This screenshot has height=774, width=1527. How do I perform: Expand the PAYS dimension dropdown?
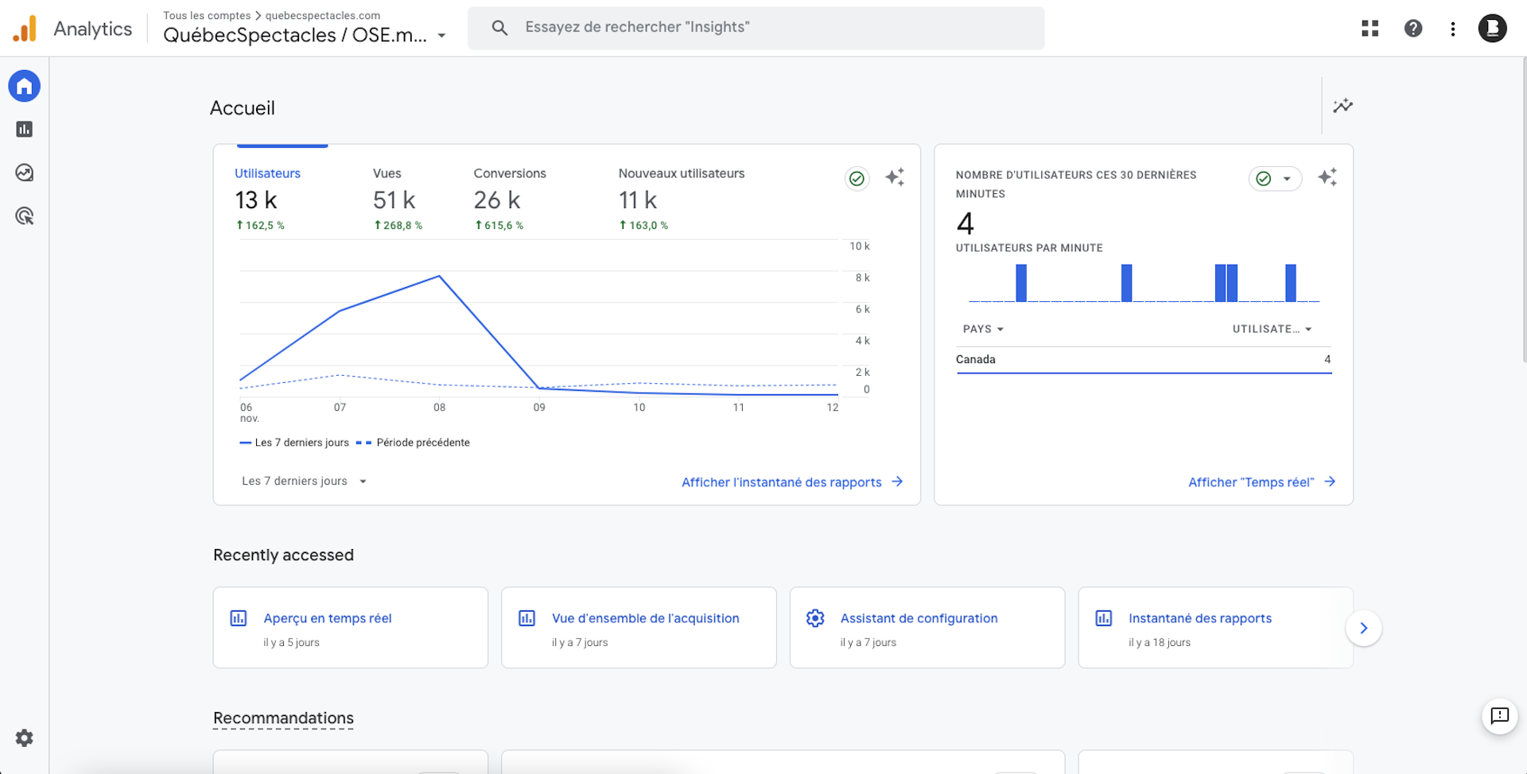coord(983,329)
